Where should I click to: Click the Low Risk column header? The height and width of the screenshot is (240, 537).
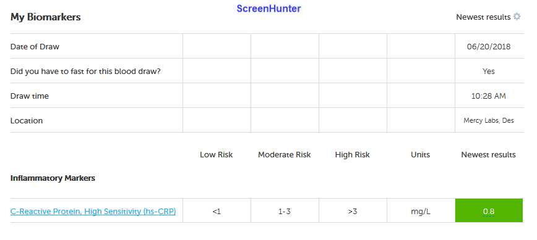(216, 155)
